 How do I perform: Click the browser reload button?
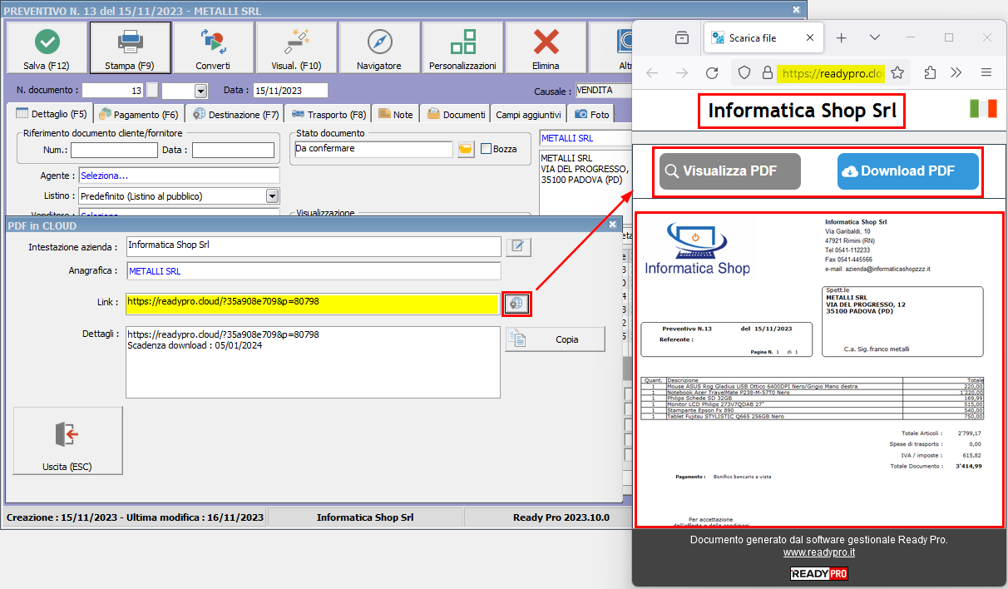712,72
